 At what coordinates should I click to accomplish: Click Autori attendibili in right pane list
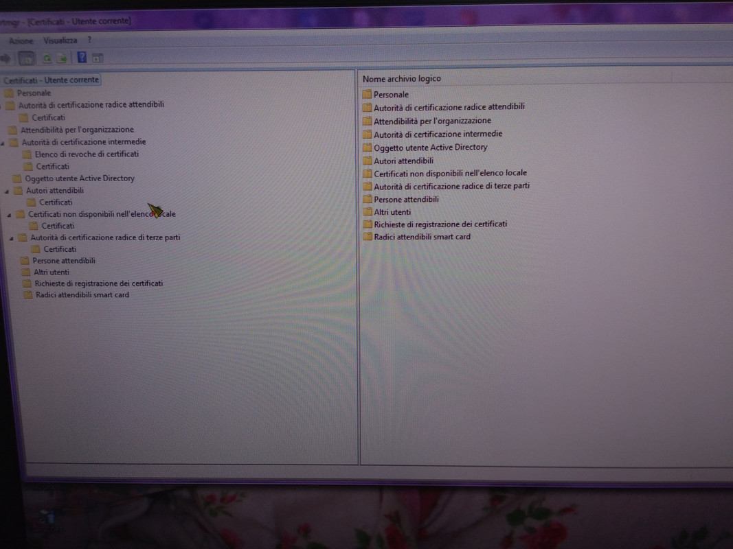pos(403,161)
